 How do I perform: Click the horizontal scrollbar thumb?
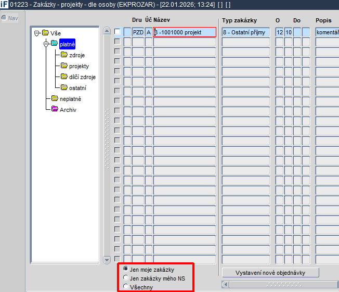click(284, 284)
